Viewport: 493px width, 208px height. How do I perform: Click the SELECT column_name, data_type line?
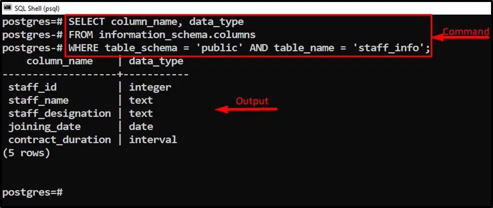click(156, 22)
